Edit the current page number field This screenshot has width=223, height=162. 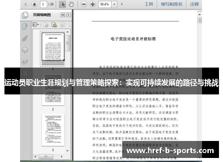pyautogui.click(x=43, y=4)
